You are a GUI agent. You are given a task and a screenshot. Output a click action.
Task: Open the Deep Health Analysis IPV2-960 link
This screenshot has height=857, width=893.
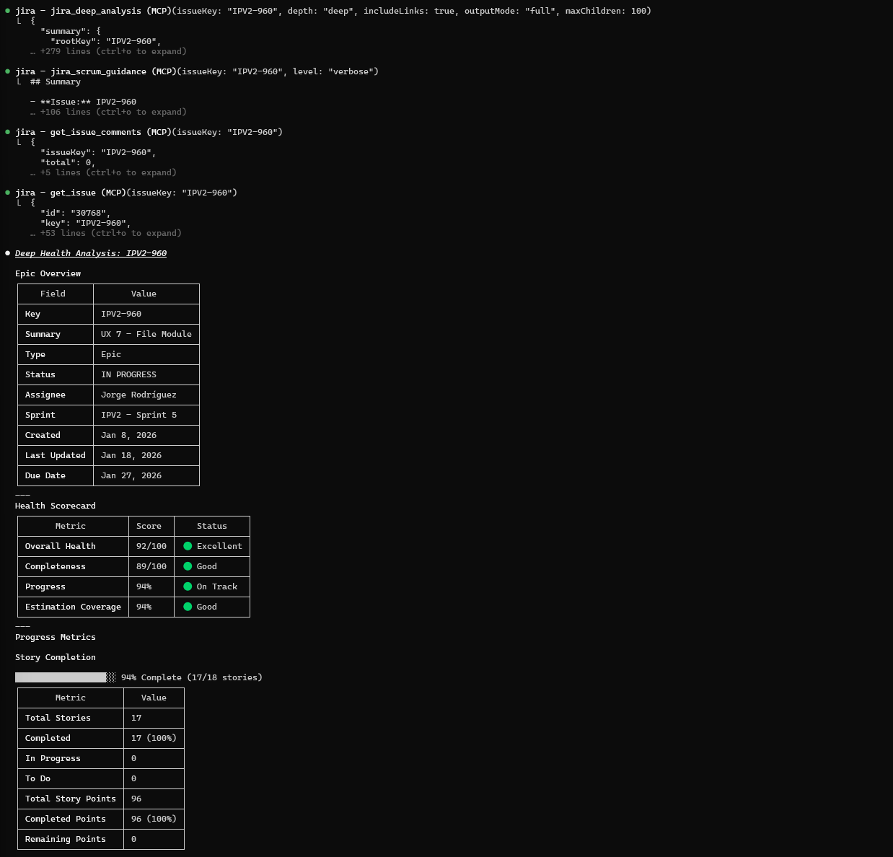click(91, 252)
